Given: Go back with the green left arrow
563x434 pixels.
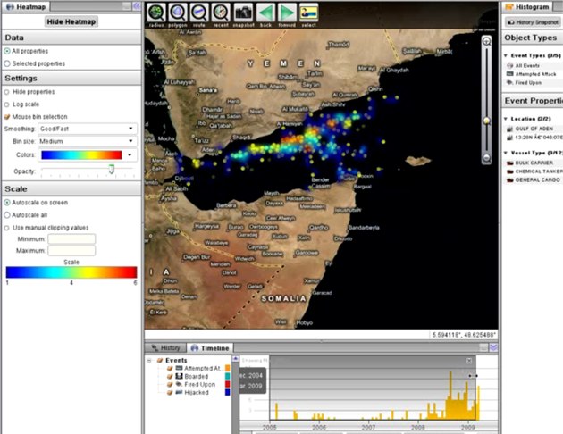Looking at the screenshot, I should [x=265, y=13].
